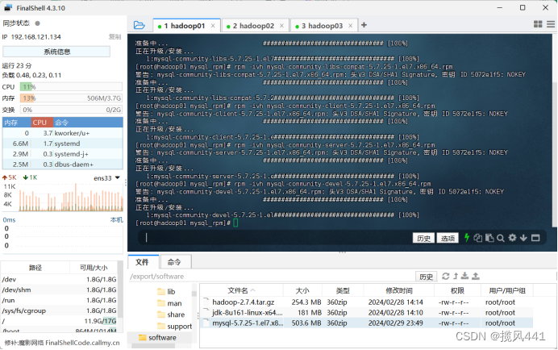The height and width of the screenshot is (350, 558).
Task: Switch to grid layout view icon
Action: click(538, 24)
